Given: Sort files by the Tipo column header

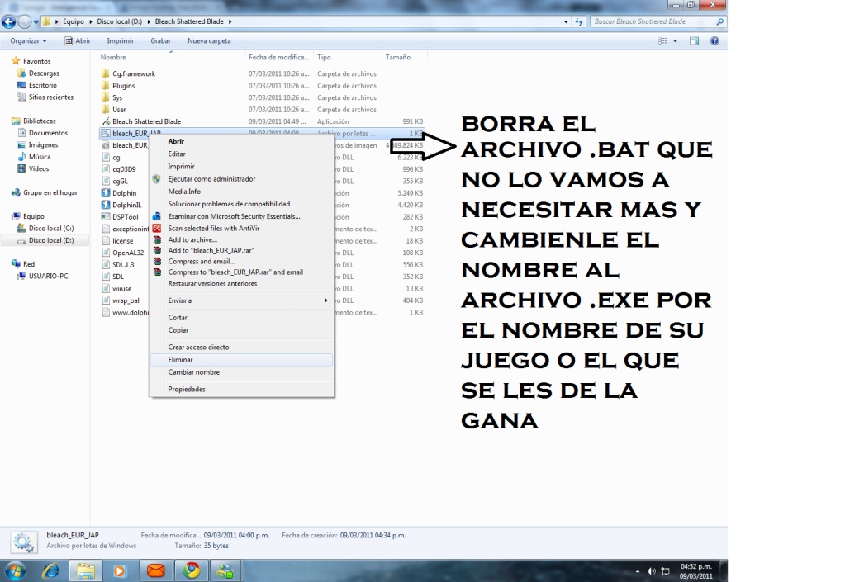Looking at the screenshot, I should point(348,57).
